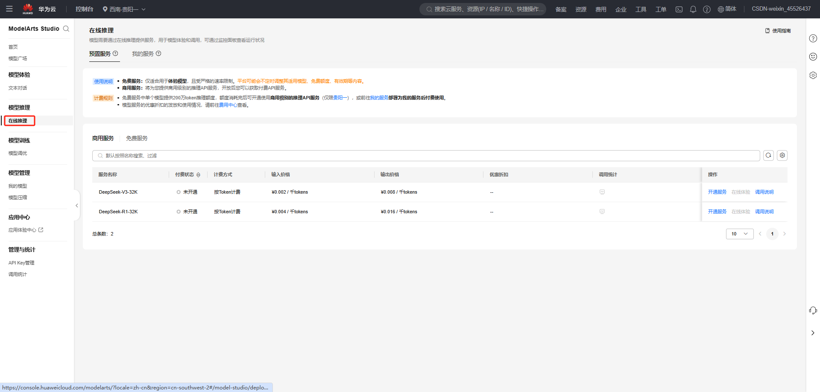Open the hamburger navigation menu
Image resolution: width=820 pixels, height=392 pixels.
[x=9, y=9]
